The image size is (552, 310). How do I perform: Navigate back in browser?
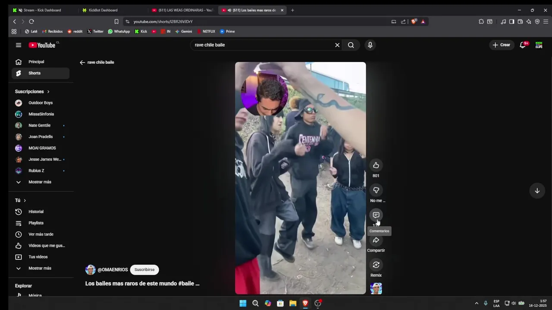click(14, 22)
